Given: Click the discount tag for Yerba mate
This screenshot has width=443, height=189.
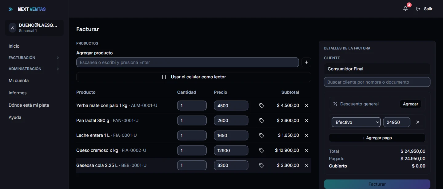Looking at the screenshot, I should 261,105.
